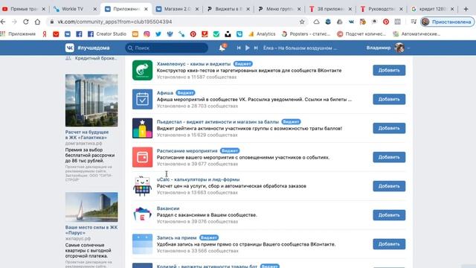476x268 pixels.
Task: Open the ЖК Парус ad image
Action: tap(91, 207)
